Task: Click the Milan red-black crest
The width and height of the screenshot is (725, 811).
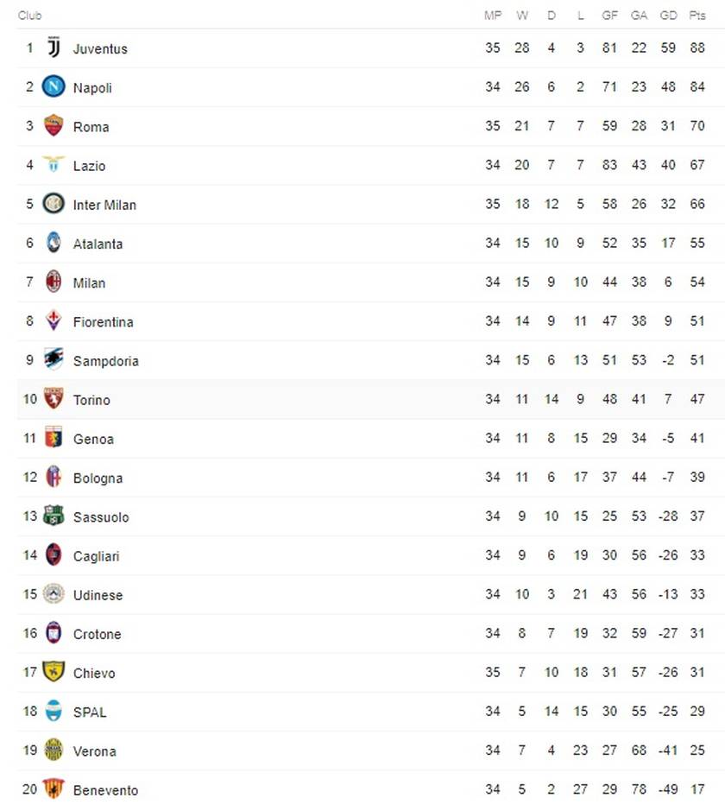Action: click(54, 282)
